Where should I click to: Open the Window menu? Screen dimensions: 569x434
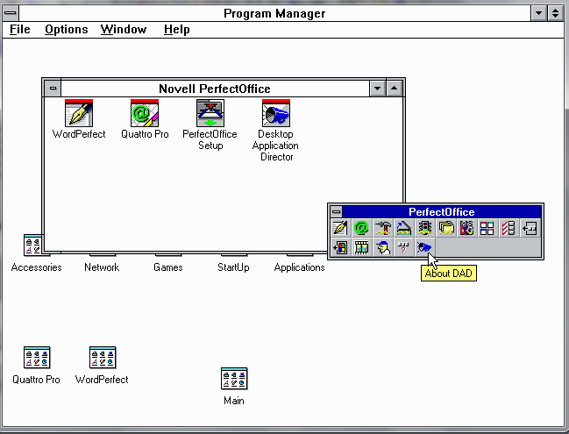pyautogui.click(x=124, y=30)
